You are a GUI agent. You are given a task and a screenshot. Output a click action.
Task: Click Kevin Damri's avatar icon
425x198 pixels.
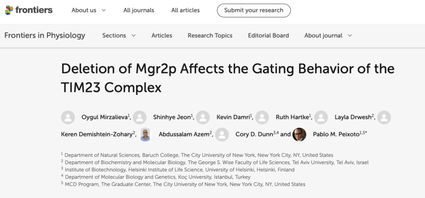coord(203,117)
